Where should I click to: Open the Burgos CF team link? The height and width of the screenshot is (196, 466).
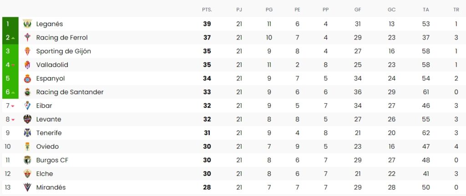[52, 160]
